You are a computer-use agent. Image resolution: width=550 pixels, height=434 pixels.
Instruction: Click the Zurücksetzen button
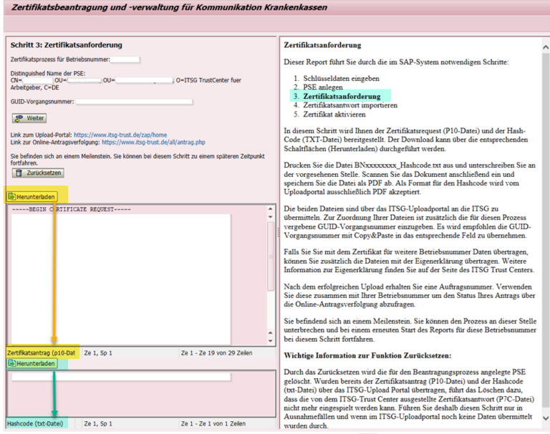[x=38, y=173]
